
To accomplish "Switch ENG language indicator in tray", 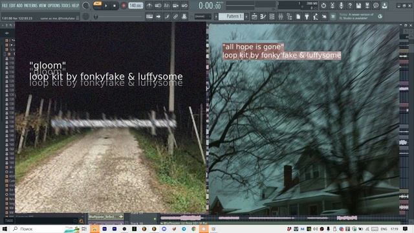I will [x=384, y=228].
